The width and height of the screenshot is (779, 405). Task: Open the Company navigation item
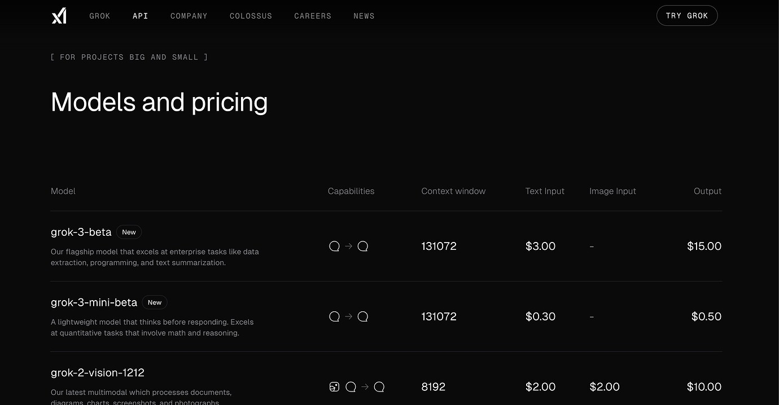tap(189, 16)
